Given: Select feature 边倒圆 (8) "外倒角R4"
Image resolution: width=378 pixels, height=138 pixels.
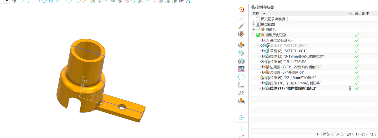Looking at the screenshot, I should pyautogui.click(x=287, y=72).
